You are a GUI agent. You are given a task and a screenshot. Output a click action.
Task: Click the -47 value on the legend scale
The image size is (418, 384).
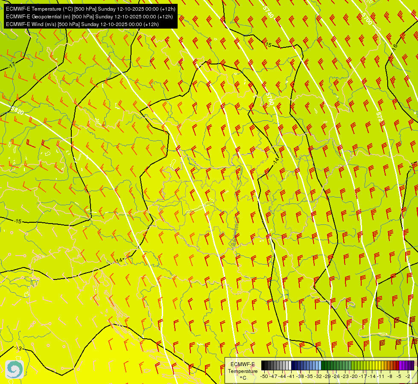pyautogui.click(x=273, y=377)
